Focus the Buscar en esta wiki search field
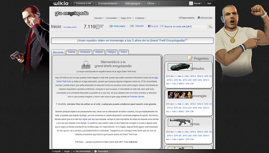 186,27
